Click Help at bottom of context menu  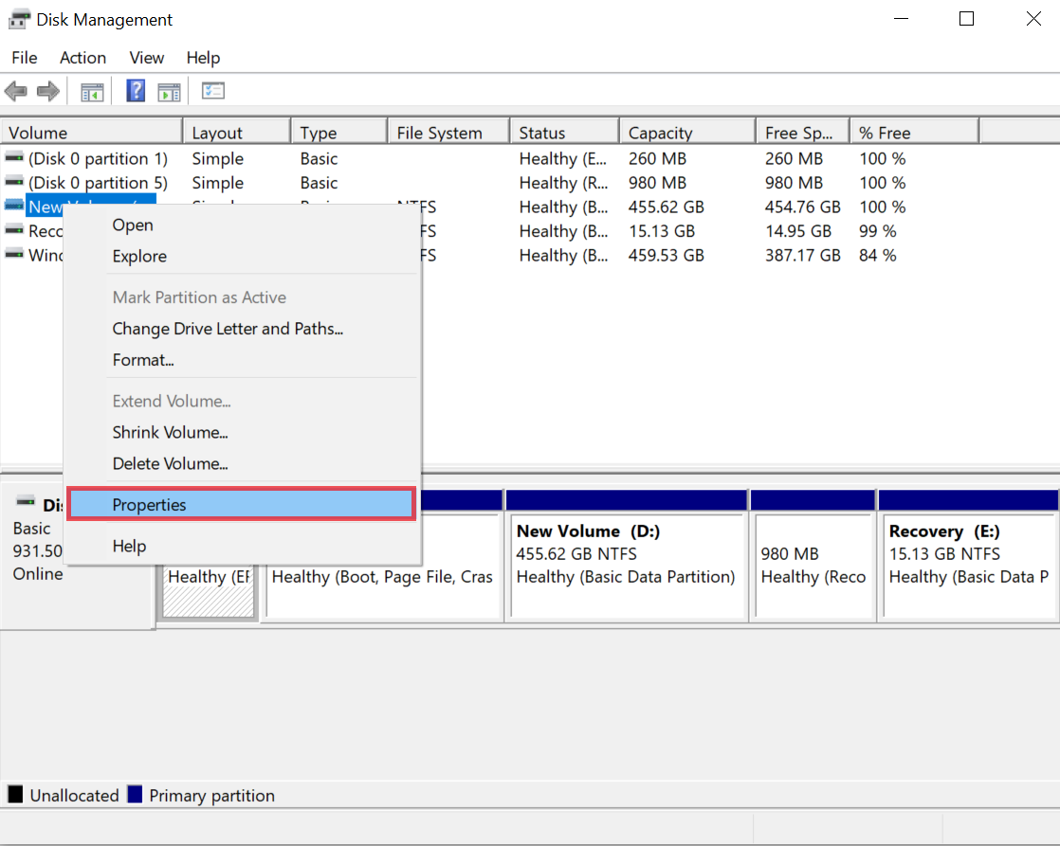click(244, 546)
